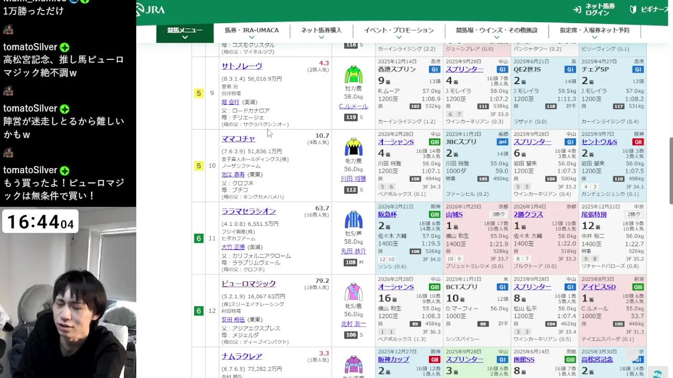Screen dimensions: 673x378
Task: Open the ビギナーズ header link
Action: coord(649,9)
